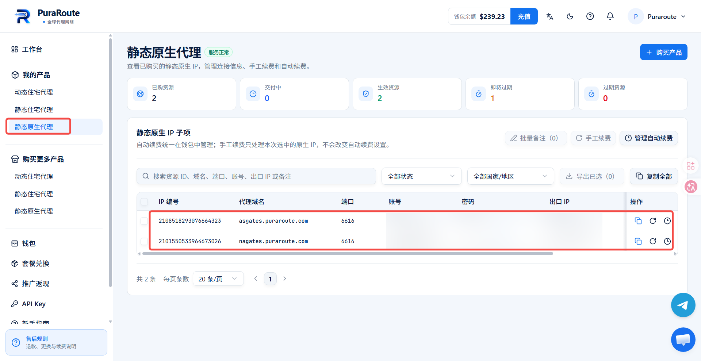Click the 充值 recharge button
Viewport: 701px width, 361px height.
pyautogui.click(x=524, y=16)
